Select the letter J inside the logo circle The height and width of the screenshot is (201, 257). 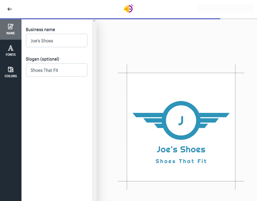click(x=181, y=120)
